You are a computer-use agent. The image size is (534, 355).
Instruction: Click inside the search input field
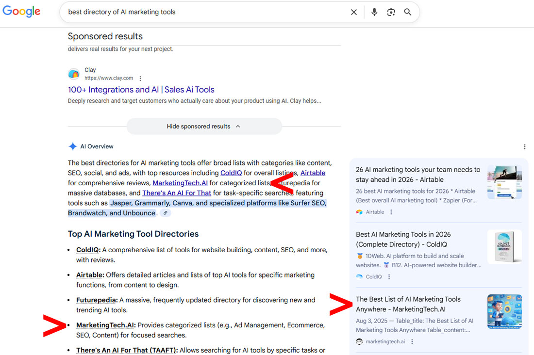(194, 12)
